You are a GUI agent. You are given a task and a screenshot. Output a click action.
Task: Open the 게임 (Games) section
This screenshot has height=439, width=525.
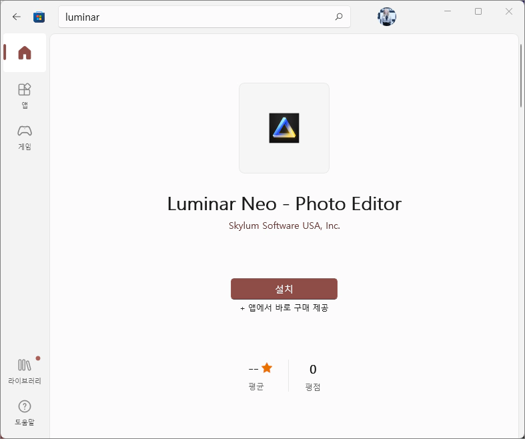(25, 137)
